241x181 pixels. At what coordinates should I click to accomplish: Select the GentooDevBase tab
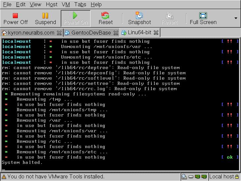(x=88, y=33)
